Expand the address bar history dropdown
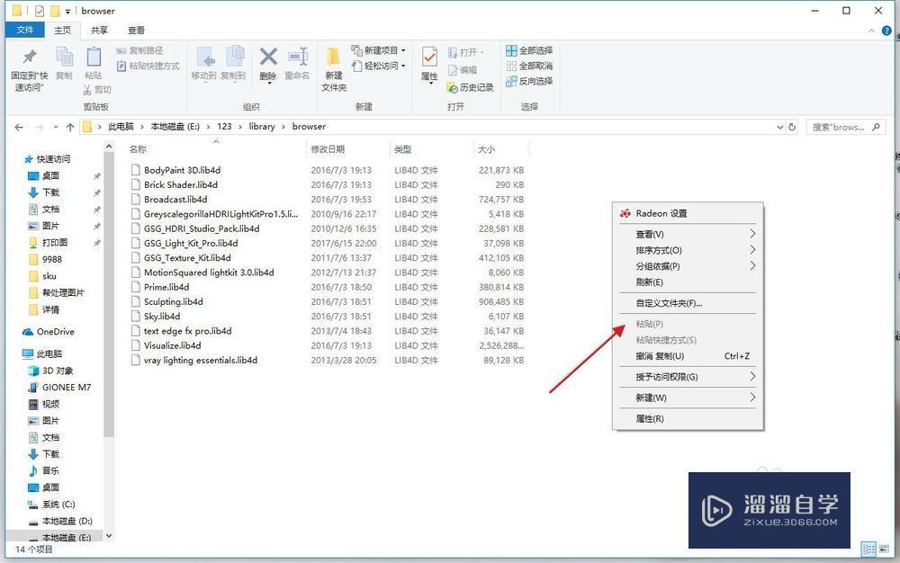Screen dimensions: 900x563 (x=779, y=127)
